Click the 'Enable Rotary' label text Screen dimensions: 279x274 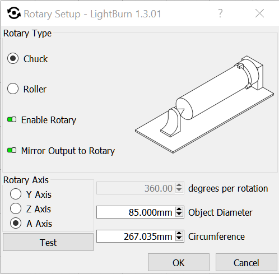click(49, 120)
